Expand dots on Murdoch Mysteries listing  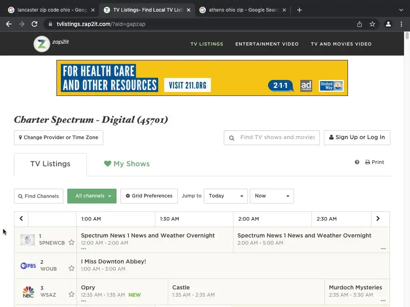tap(383, 301)
